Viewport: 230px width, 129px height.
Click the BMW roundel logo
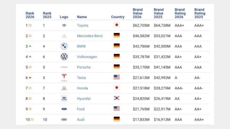[x=64, y=46]
